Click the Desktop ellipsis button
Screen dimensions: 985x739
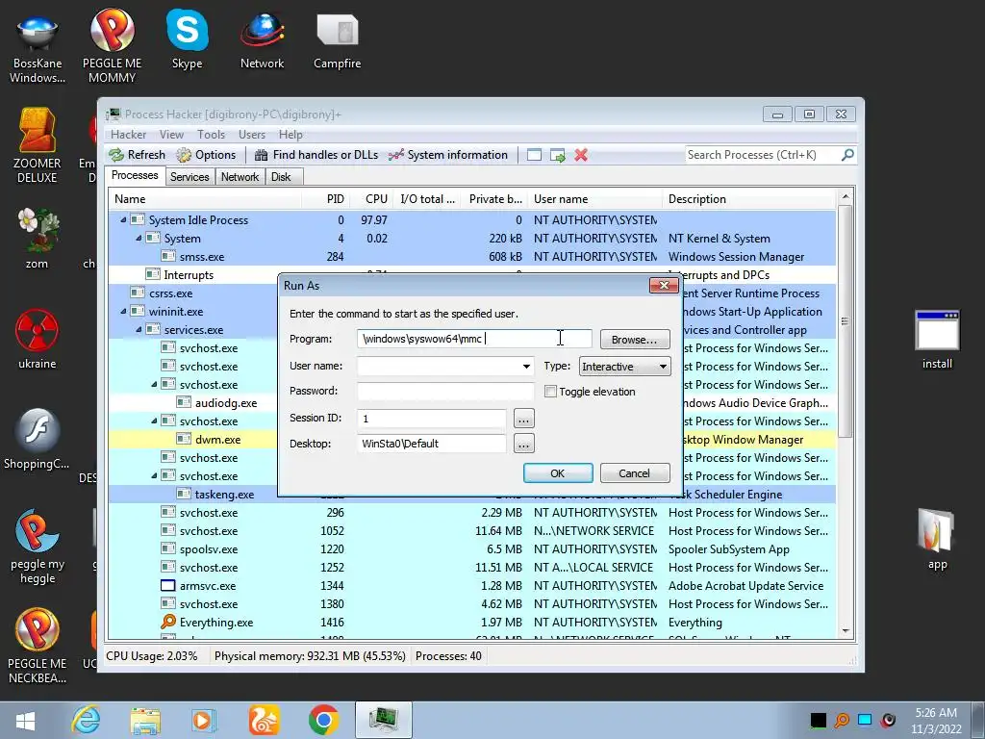(524, 444)
